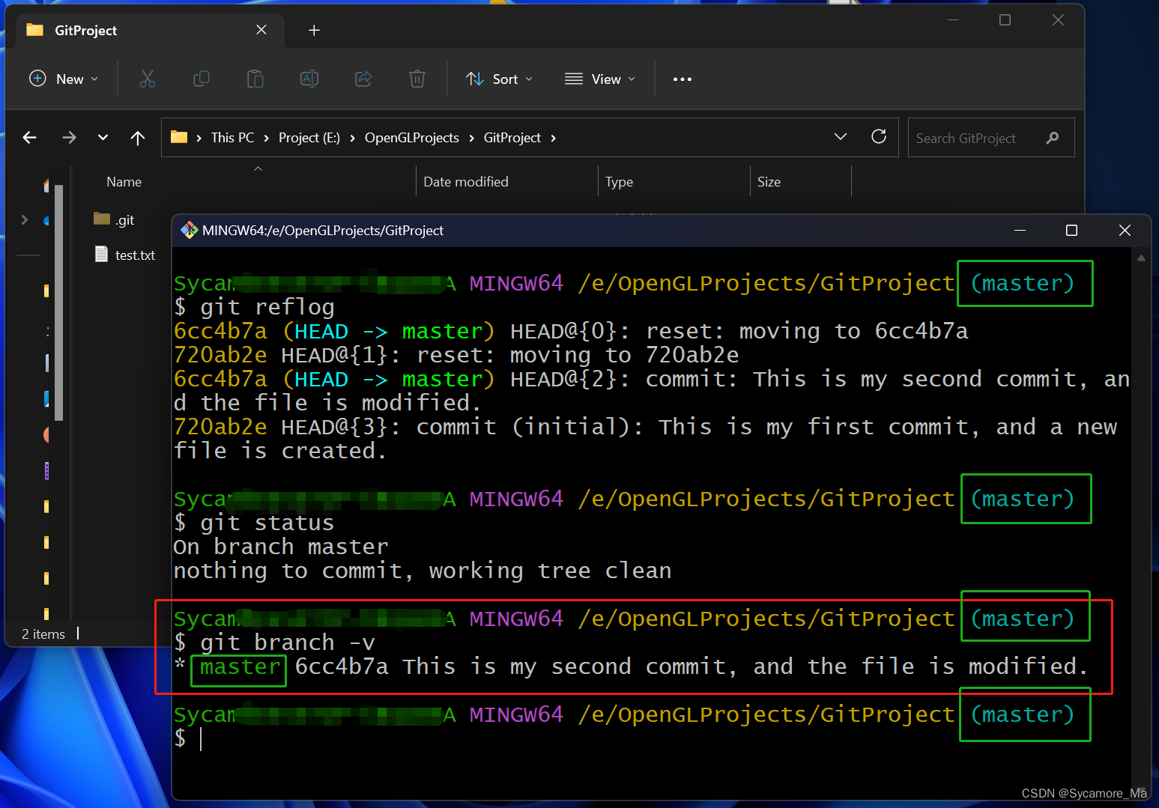Close the File Explorer window
This screenshot has height=808, width=1159.
1058,20
